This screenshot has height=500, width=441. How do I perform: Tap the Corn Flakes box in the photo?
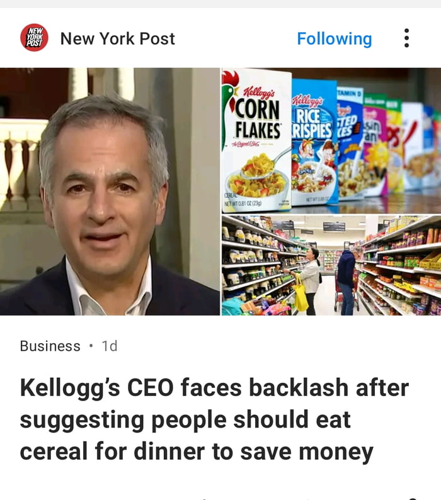click(x=257, y=140)
